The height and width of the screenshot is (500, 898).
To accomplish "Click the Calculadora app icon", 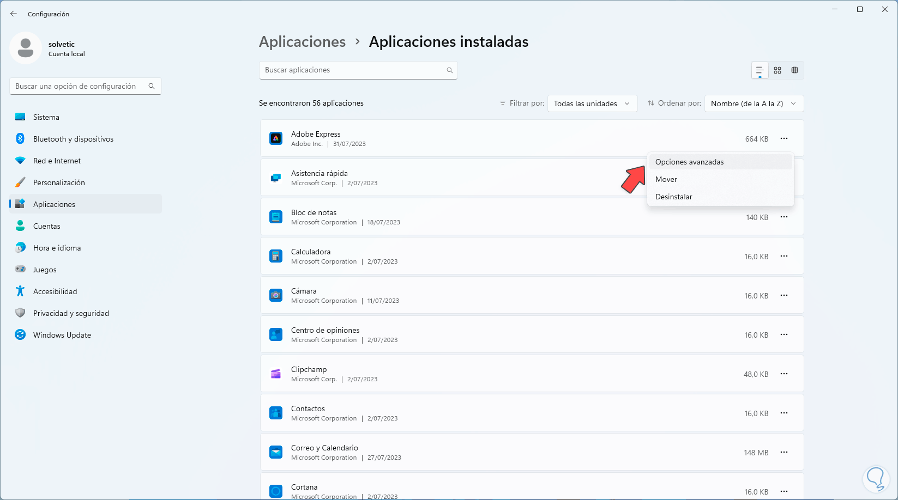I will tap(276, 257).
